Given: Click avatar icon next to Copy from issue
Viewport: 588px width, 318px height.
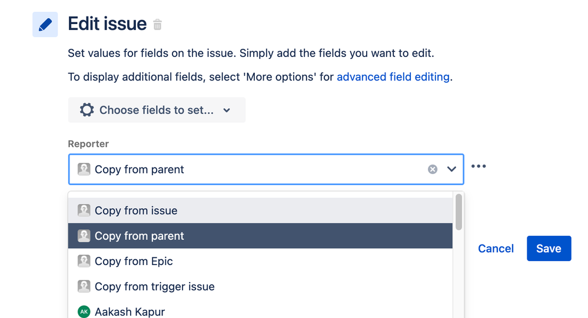Looking at the screenshot, I should [x=84, y=210].
